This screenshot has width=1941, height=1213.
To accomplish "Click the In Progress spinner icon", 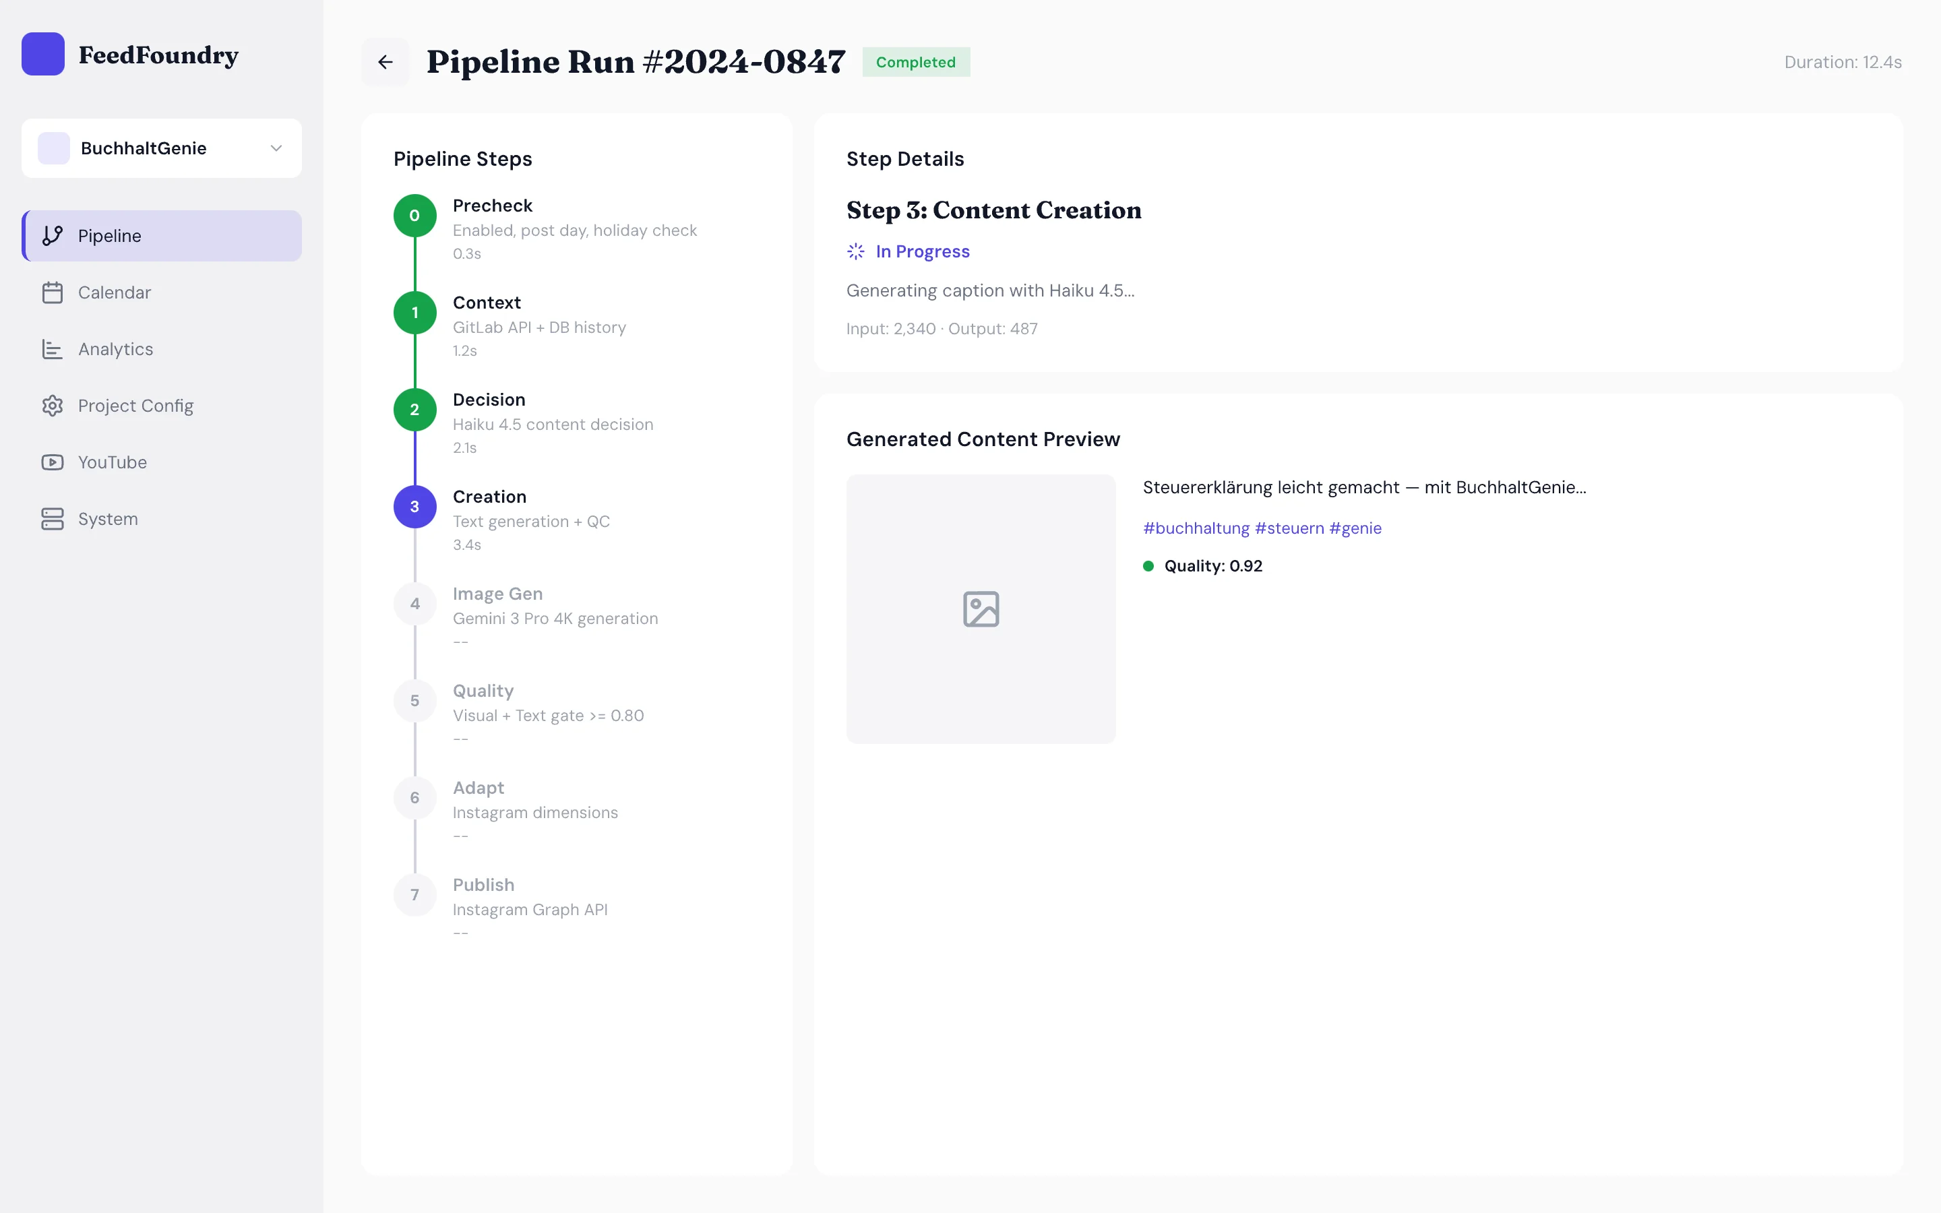I will 856,252.
